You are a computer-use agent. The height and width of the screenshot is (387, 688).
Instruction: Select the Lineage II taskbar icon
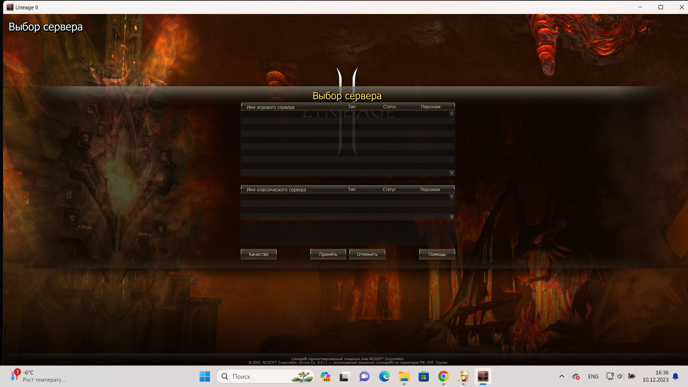pos(483,377)
